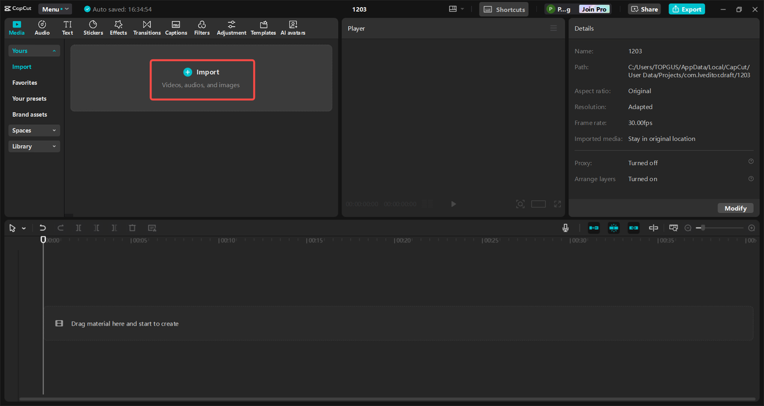Click the 'Drag material here' track
This screenshot has height=406, width=764.
(x=398, y=324)
